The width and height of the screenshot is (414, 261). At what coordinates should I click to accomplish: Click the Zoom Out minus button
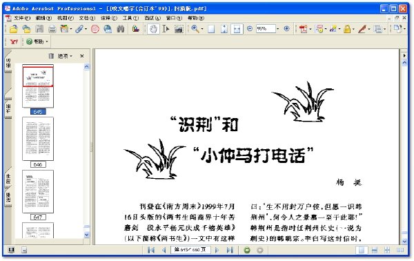(250, 28)
